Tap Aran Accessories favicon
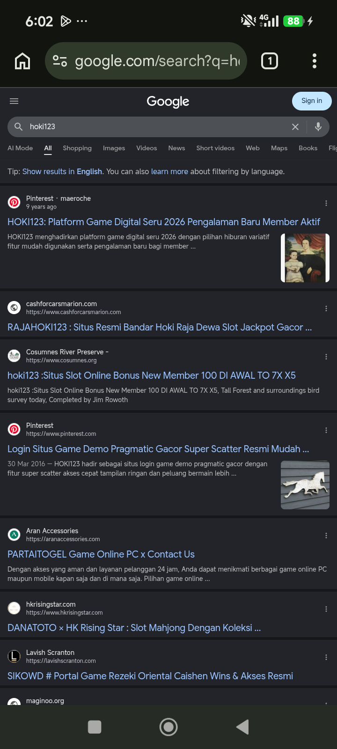Screen dimensions: 337x749 click(14, 535)
